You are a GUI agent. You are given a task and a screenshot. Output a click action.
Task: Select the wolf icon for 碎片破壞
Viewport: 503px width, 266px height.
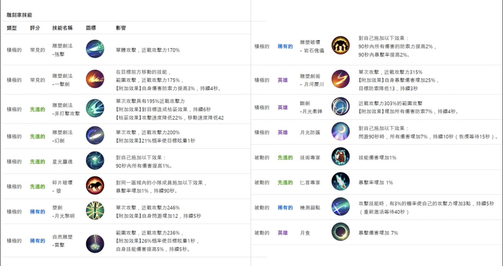[x=95, y=186]
